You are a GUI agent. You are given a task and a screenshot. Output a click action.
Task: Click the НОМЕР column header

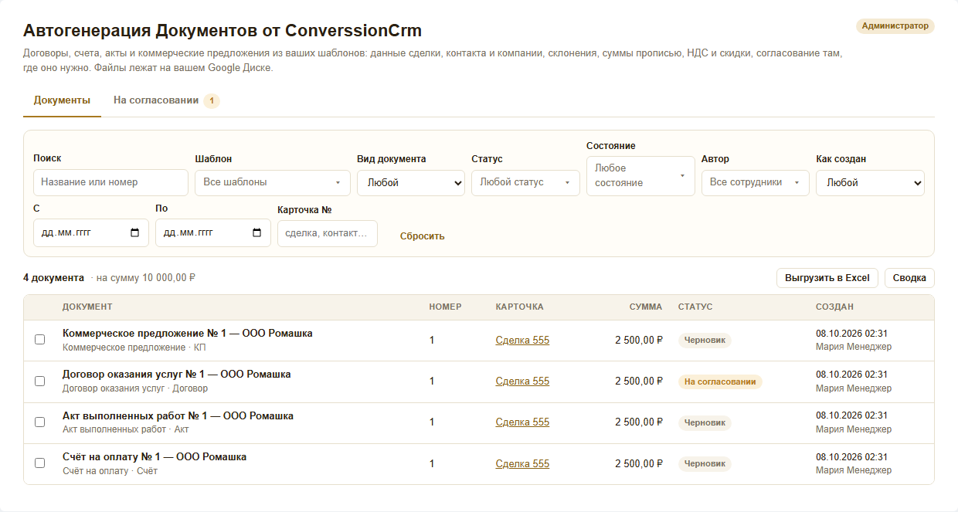click(446, 307)
